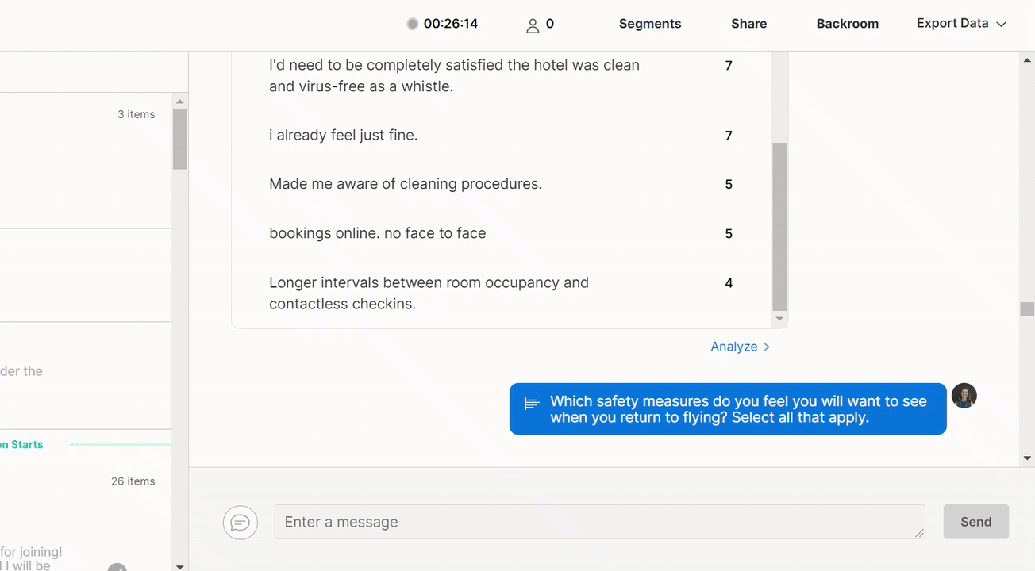Click the recording status dot beside the timer
Image resolution: width=1035 pixels, height=571 pixels.
click(x=412, y=24)
